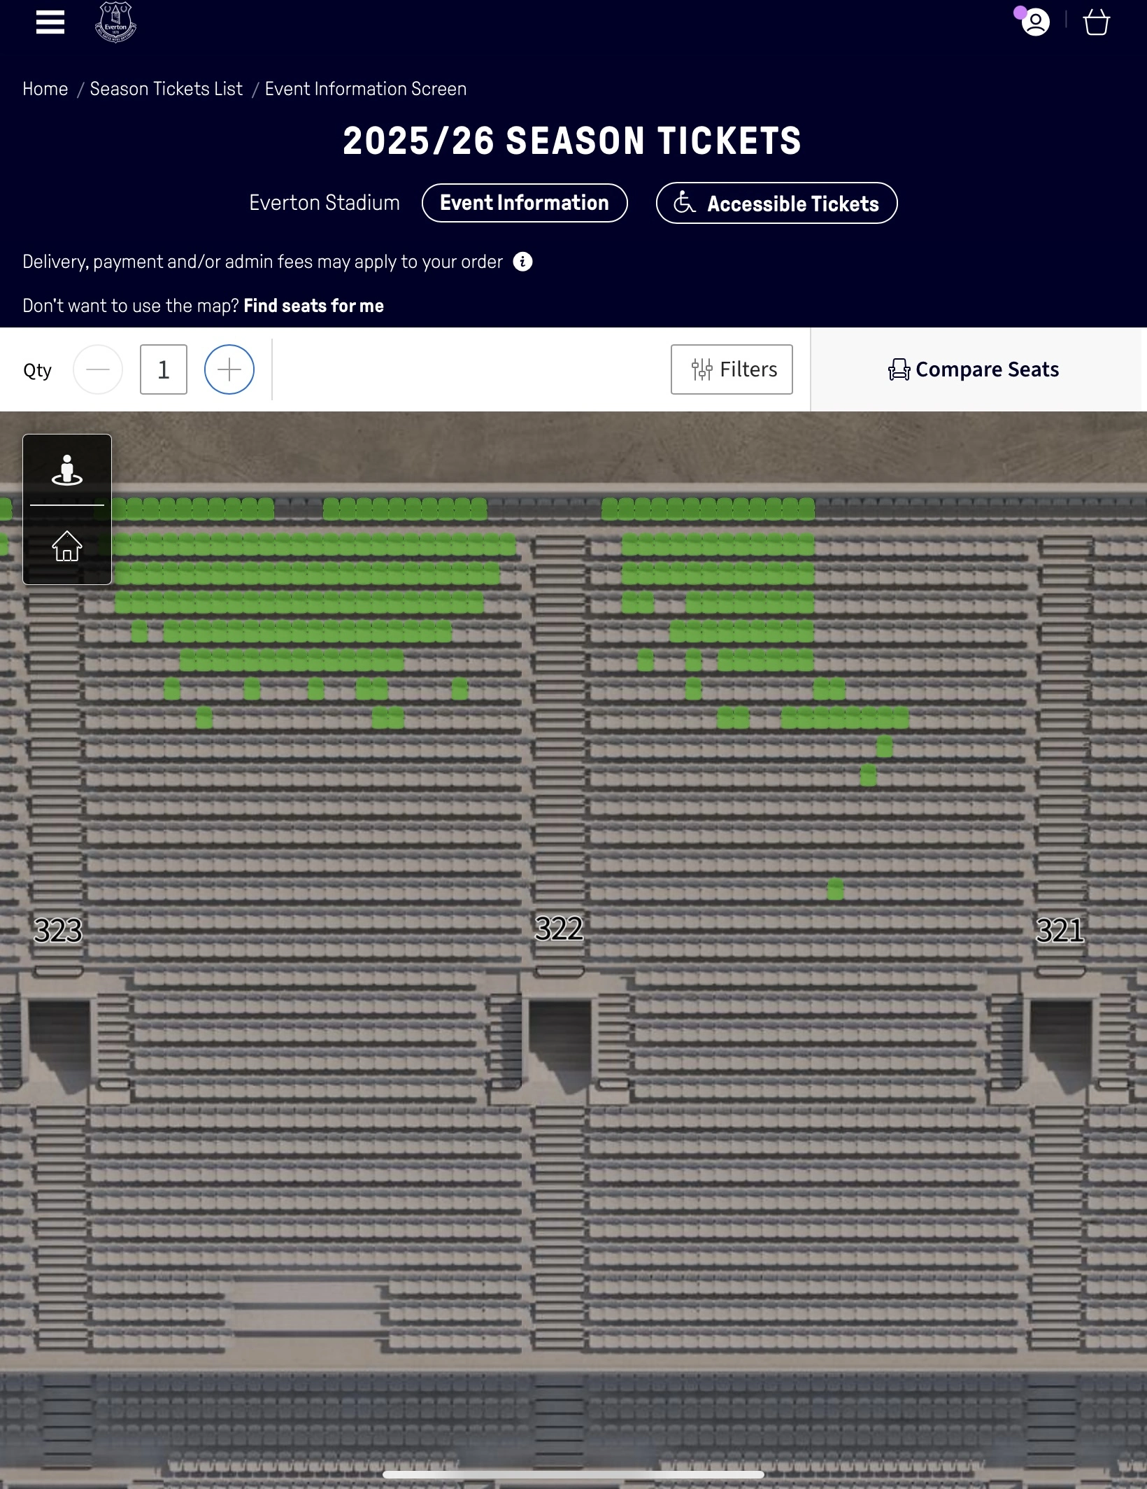
Task: Click the Event Information button
Action: pyautogui.click(x=525, y=203)
